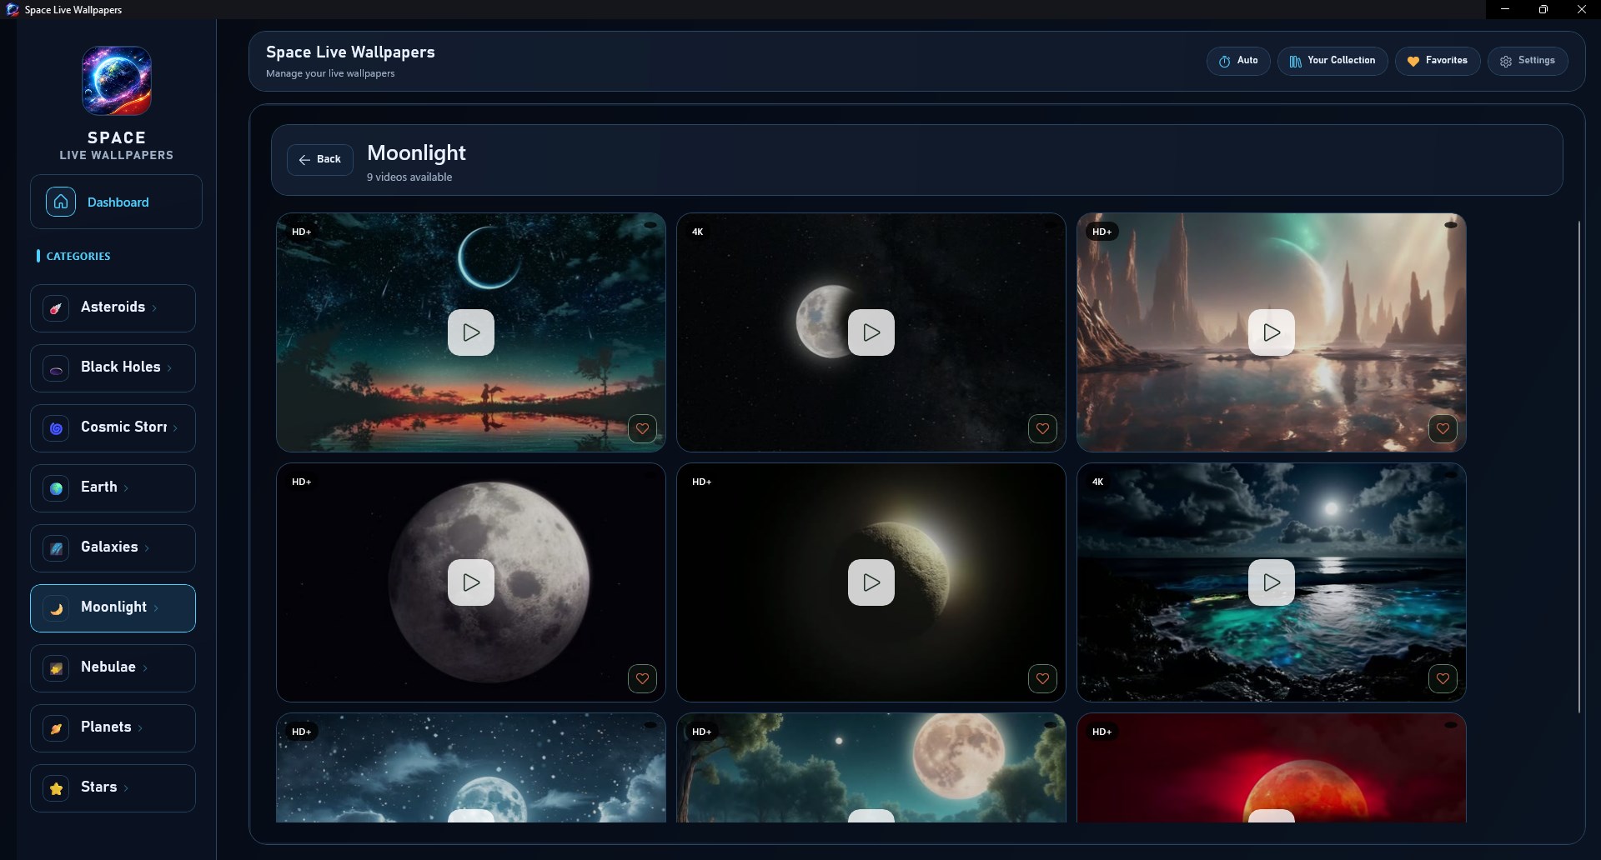
Task: Play the moonlit ocean waves wallpaper
Action: pos(1272,582)
